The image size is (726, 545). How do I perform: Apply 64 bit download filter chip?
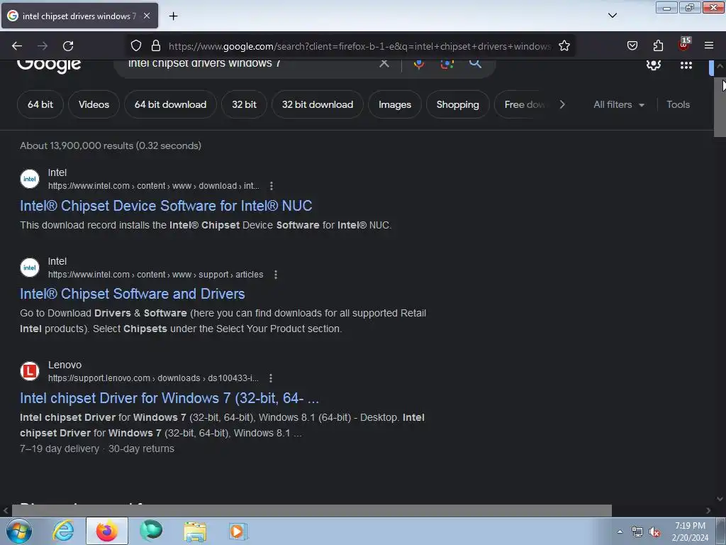click(170, 105)
